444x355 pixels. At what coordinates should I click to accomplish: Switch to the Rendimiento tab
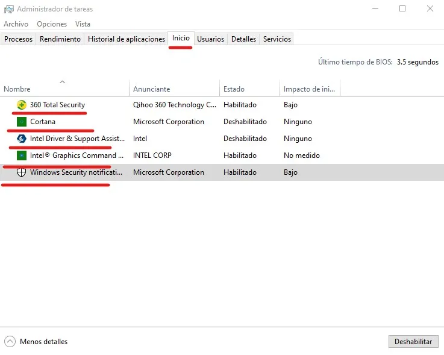[x=60, y=39]
